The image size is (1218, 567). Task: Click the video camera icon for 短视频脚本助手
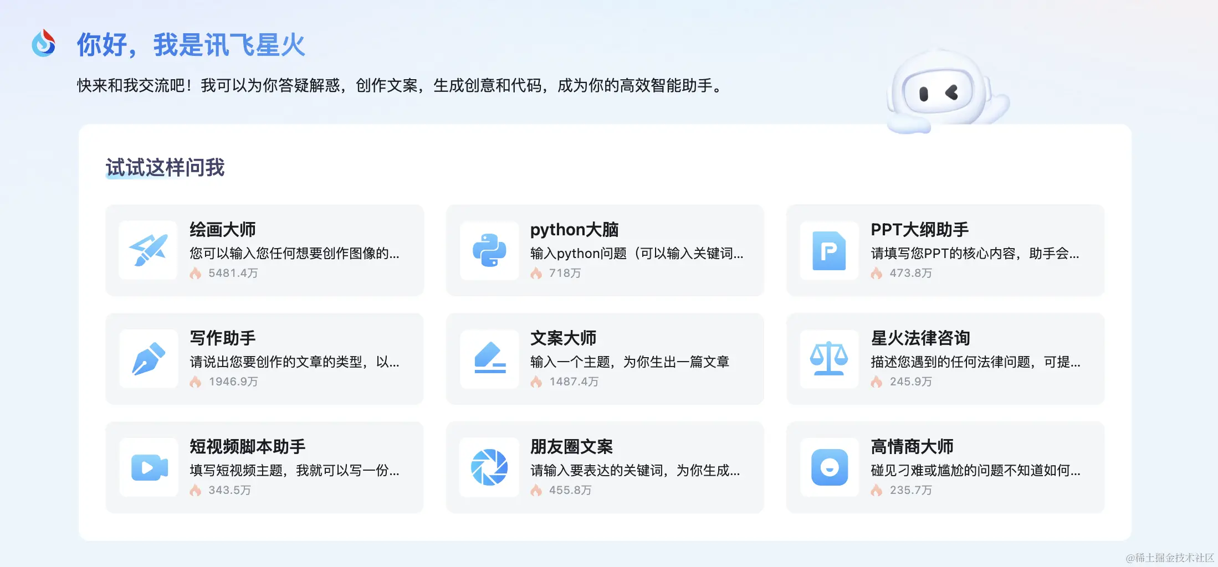tap(150, 467)
